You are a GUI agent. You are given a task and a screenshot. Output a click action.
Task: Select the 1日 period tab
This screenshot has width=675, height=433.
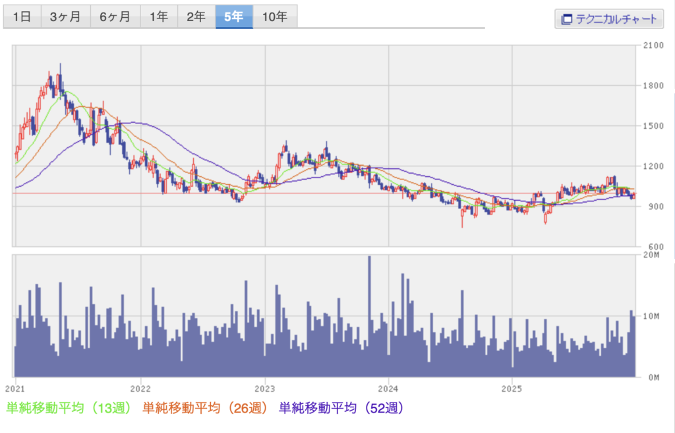click(x=22, y=17)
